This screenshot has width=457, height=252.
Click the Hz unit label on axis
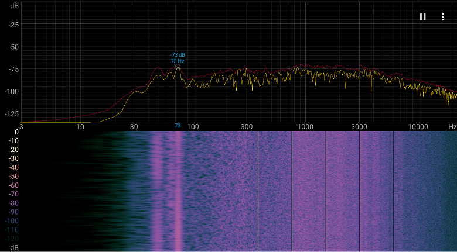pos(452,126)
